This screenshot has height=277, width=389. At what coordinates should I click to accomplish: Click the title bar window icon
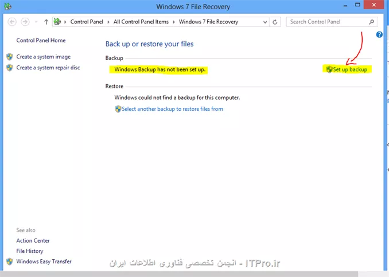pos(7,6)
